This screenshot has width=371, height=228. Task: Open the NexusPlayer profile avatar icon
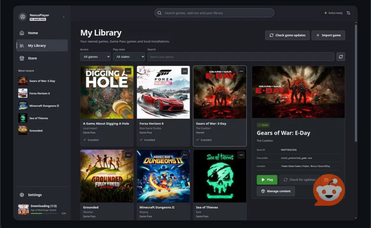coord(23,17)
